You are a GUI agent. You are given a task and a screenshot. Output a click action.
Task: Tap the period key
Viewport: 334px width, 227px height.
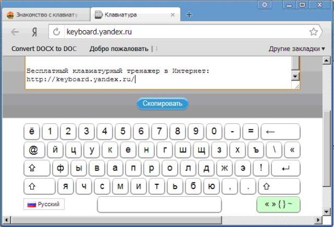point(248,186)
